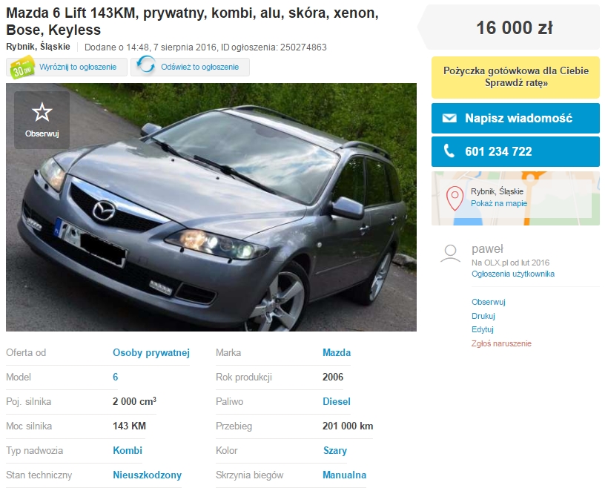Click the refresh arrows icon
This screenshot has height=488, width=608.
[146, 65]
